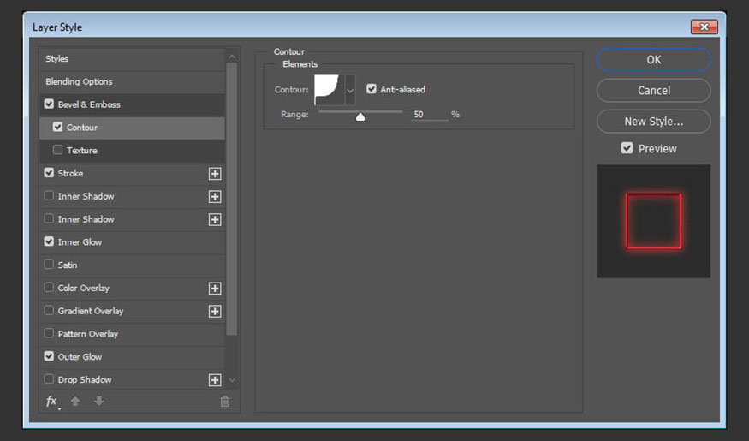Screen dimensions: 749x441
Task: Toggle the Contour checkbox
Action: point(58,127)
